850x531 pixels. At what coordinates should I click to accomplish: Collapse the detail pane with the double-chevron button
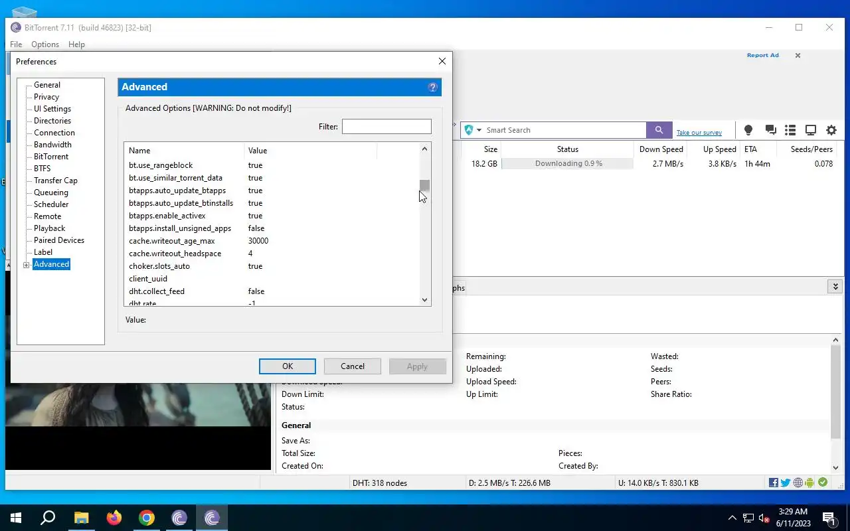point(835,287)
